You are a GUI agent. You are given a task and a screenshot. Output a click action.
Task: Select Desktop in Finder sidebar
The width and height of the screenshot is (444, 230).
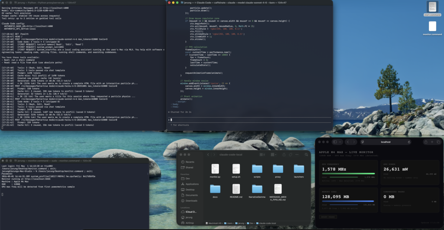(188, 190)
